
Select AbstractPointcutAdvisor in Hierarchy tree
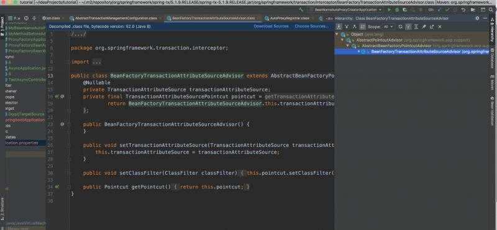click(380, 40)
